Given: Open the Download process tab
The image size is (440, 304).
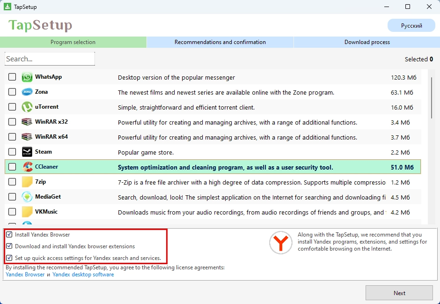Looking at the screenshot, I should (367, 42).
